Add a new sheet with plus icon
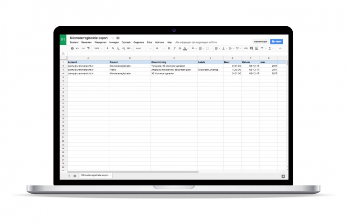348x223 pixels. (x=69, y=176)
